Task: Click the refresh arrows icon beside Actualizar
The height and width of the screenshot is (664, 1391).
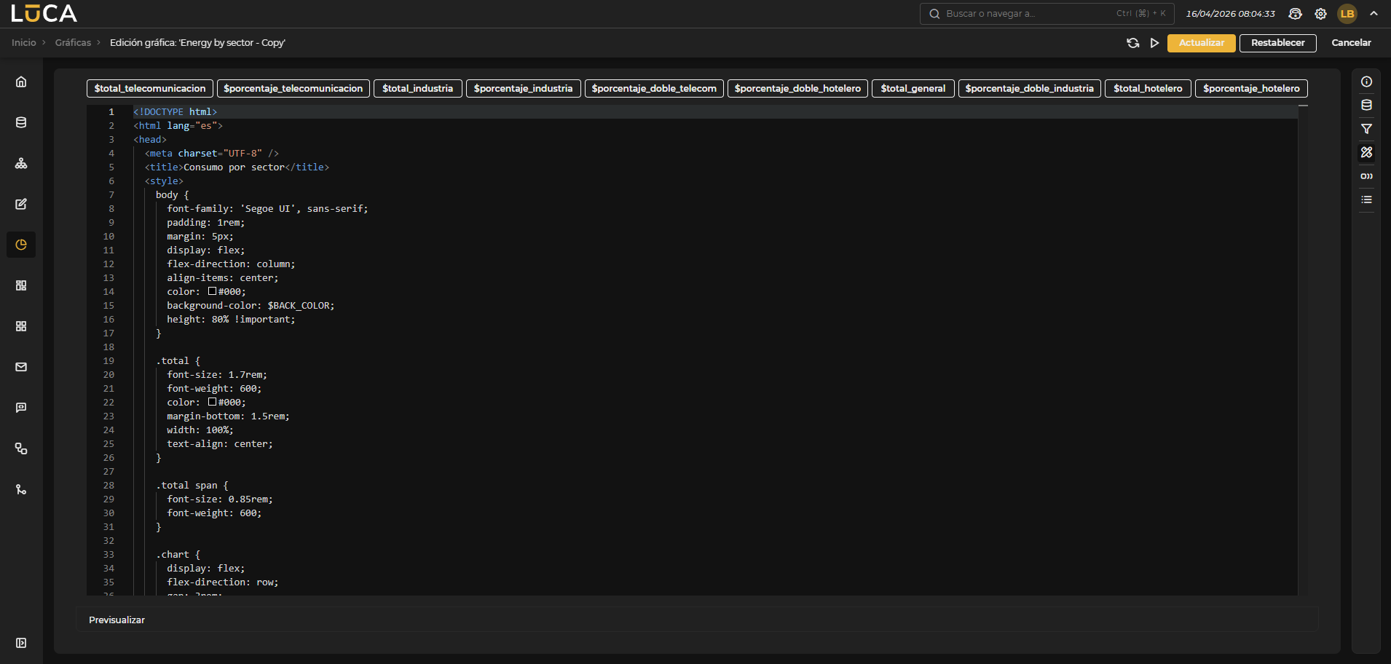Action: pyautogui.click(x=1132, y=43)
